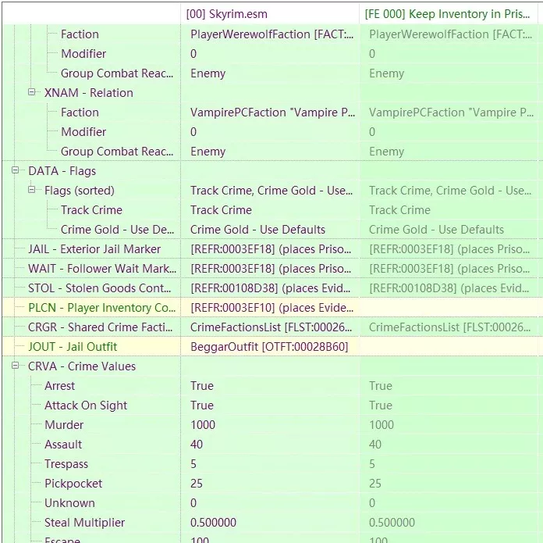Select the Attack On Sight row label
The width and height of the screenshot is (543, 543).
point(86,405)
